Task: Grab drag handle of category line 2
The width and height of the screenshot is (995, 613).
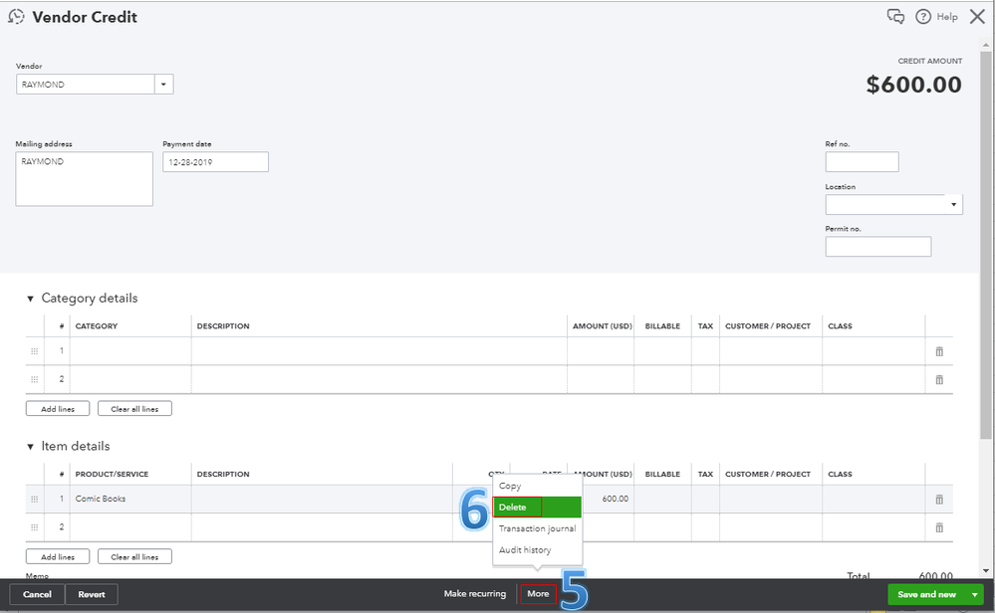Action: 34,380
